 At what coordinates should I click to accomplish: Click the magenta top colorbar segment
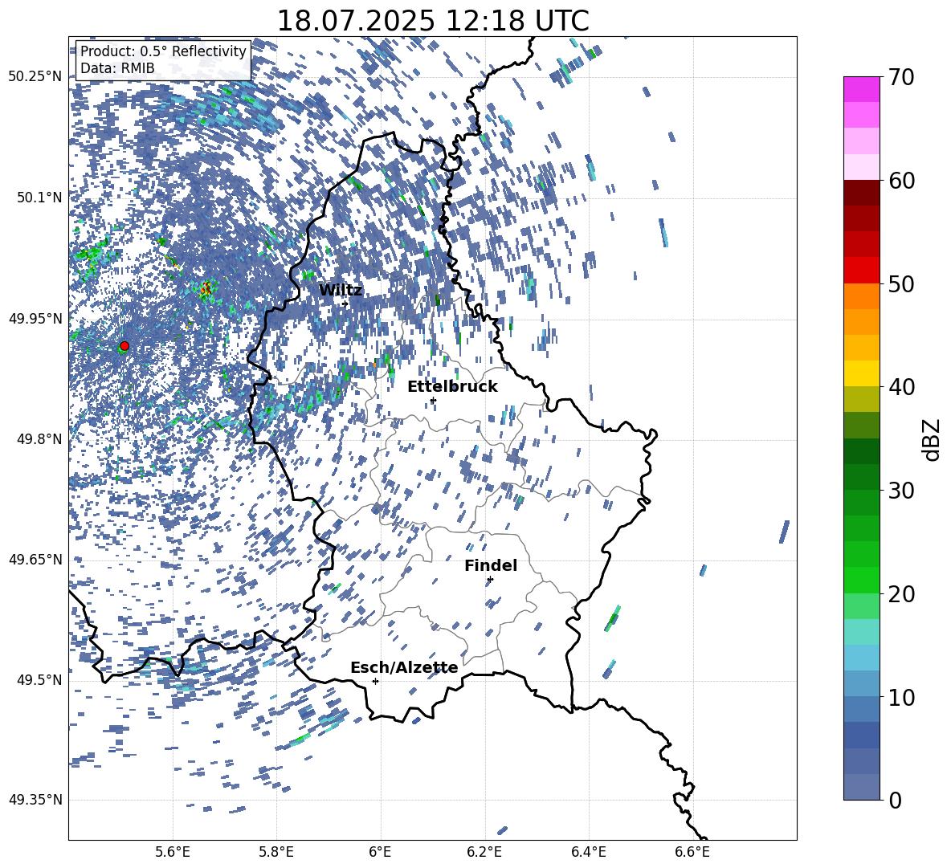[x=862, y=90]
